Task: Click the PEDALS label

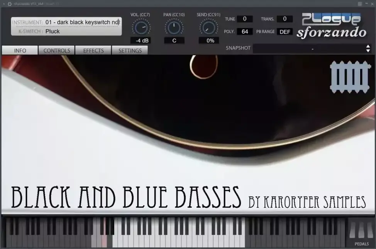Action: pyautogui.click(x=361, y=244)
